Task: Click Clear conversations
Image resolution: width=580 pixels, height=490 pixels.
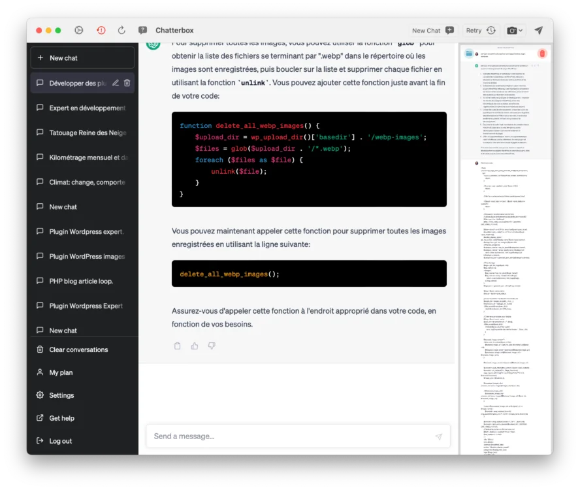Action: [x=82, y=350]
